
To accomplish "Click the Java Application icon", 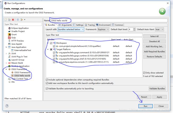I will [x=9, y=47].
